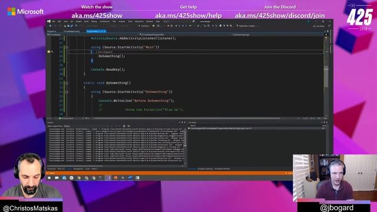Click the code editor vertical scrollbar
Image resolution: width=377 pixels, height=212 pixels.
[x=326, y=76]
